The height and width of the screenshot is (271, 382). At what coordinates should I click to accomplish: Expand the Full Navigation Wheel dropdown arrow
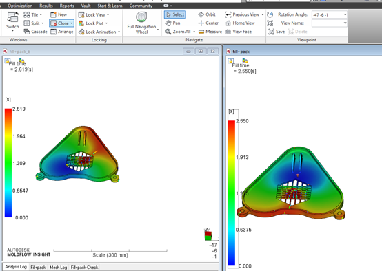point(158,30)
